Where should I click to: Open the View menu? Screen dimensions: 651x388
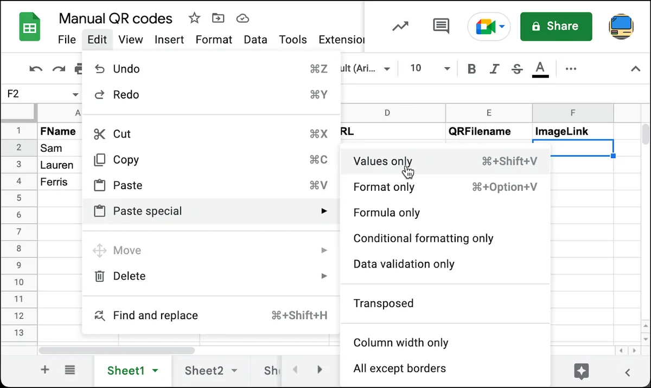coord(131,40)
